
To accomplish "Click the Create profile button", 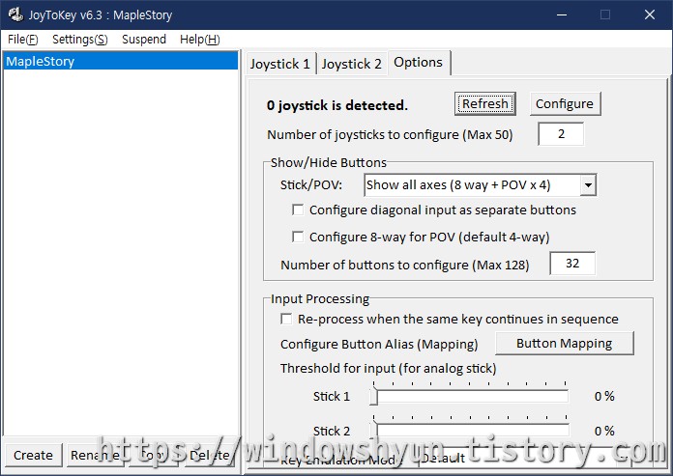I will (33, 455).
